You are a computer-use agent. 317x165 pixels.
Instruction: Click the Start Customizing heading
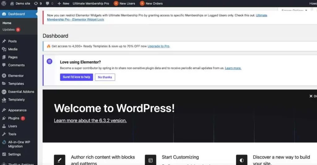click(x=180, y=157)
